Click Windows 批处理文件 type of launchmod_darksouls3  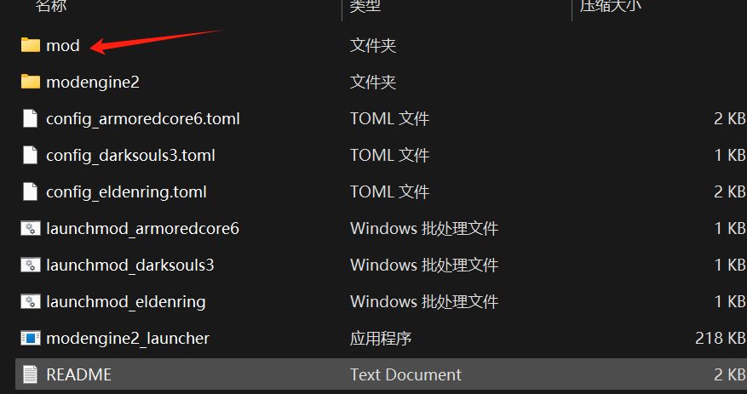[x=424, y=265]
